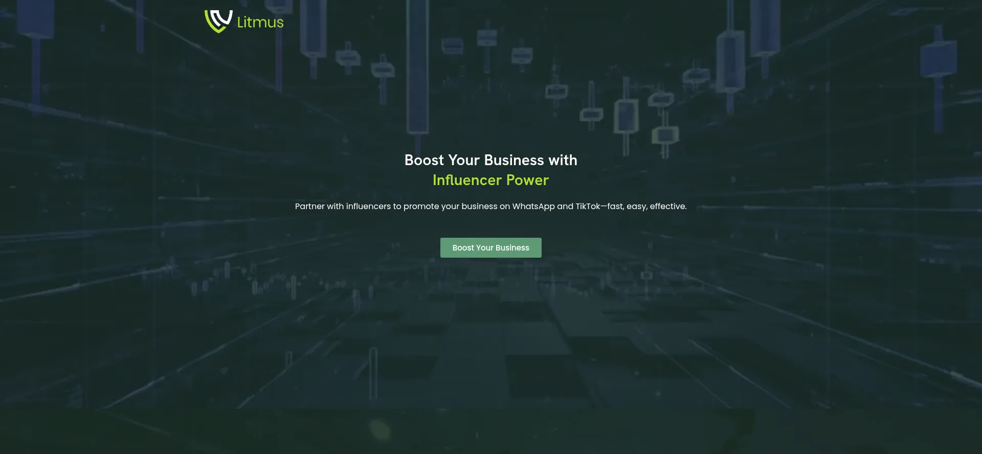
Task: Click the word "WhatsApp" in the tagline
Action: (x=533, y=207)
